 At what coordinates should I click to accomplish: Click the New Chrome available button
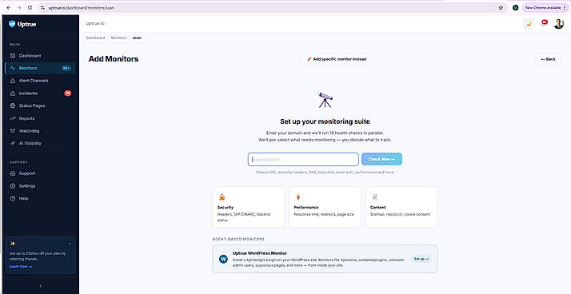(545, 8)
